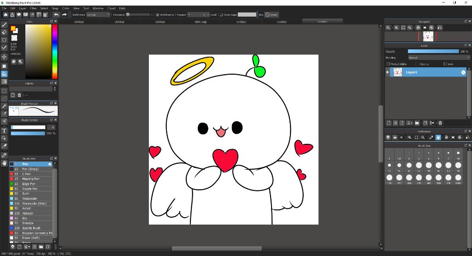Click the Navigator zoom out icon
The width and height of the screenshot is (472, 256).
point(410,28)
